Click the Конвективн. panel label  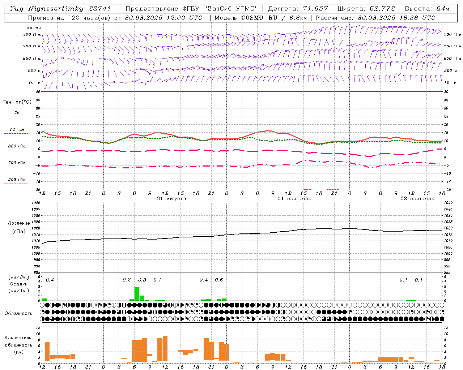click(x=19, y=338)
